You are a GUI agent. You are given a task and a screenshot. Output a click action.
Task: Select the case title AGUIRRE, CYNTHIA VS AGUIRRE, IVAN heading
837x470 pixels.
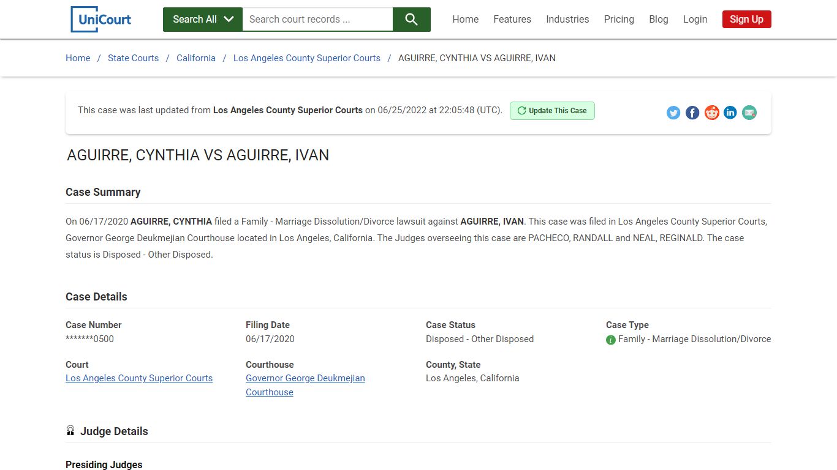click(x=198, y=155)
